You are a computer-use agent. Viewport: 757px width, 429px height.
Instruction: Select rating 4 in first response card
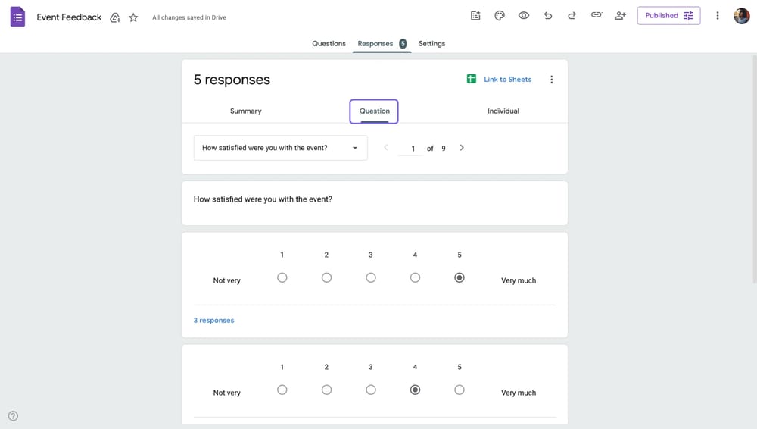coord(415,277)
